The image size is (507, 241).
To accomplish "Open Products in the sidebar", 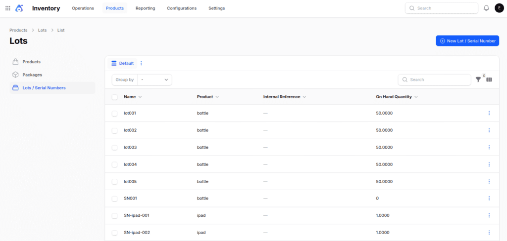I will point(52,62).
